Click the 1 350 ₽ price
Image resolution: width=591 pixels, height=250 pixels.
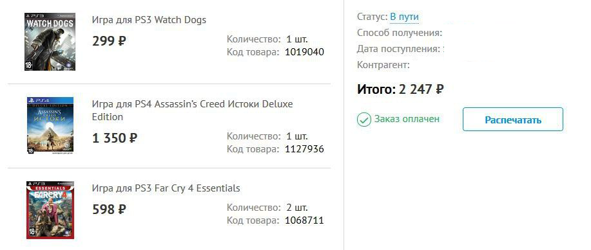pos(115,138)
